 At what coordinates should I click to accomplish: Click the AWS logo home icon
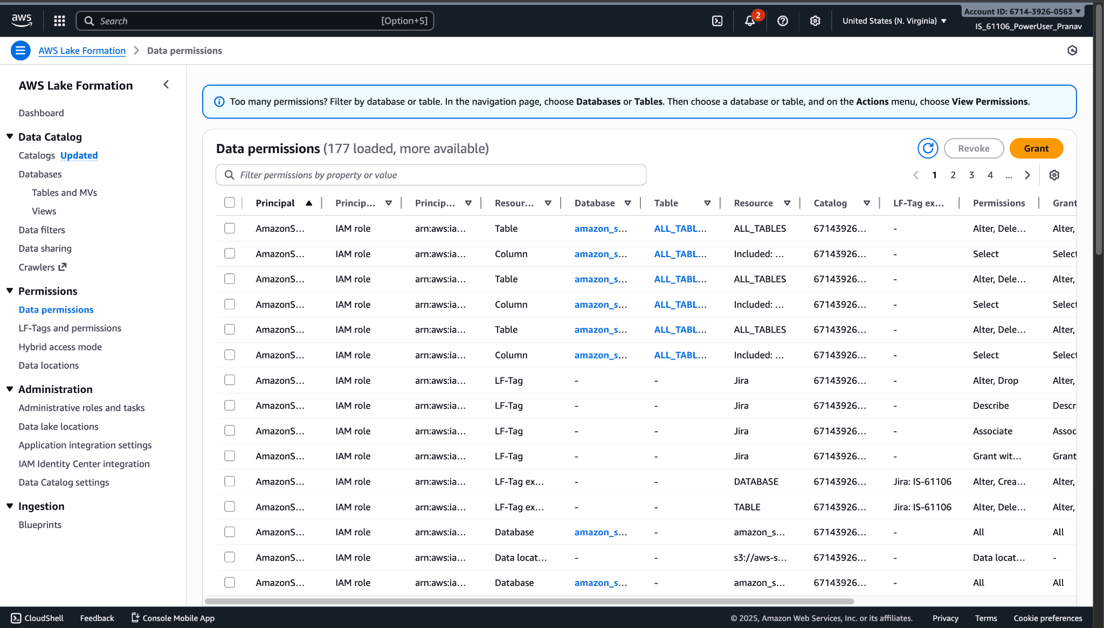22,20
